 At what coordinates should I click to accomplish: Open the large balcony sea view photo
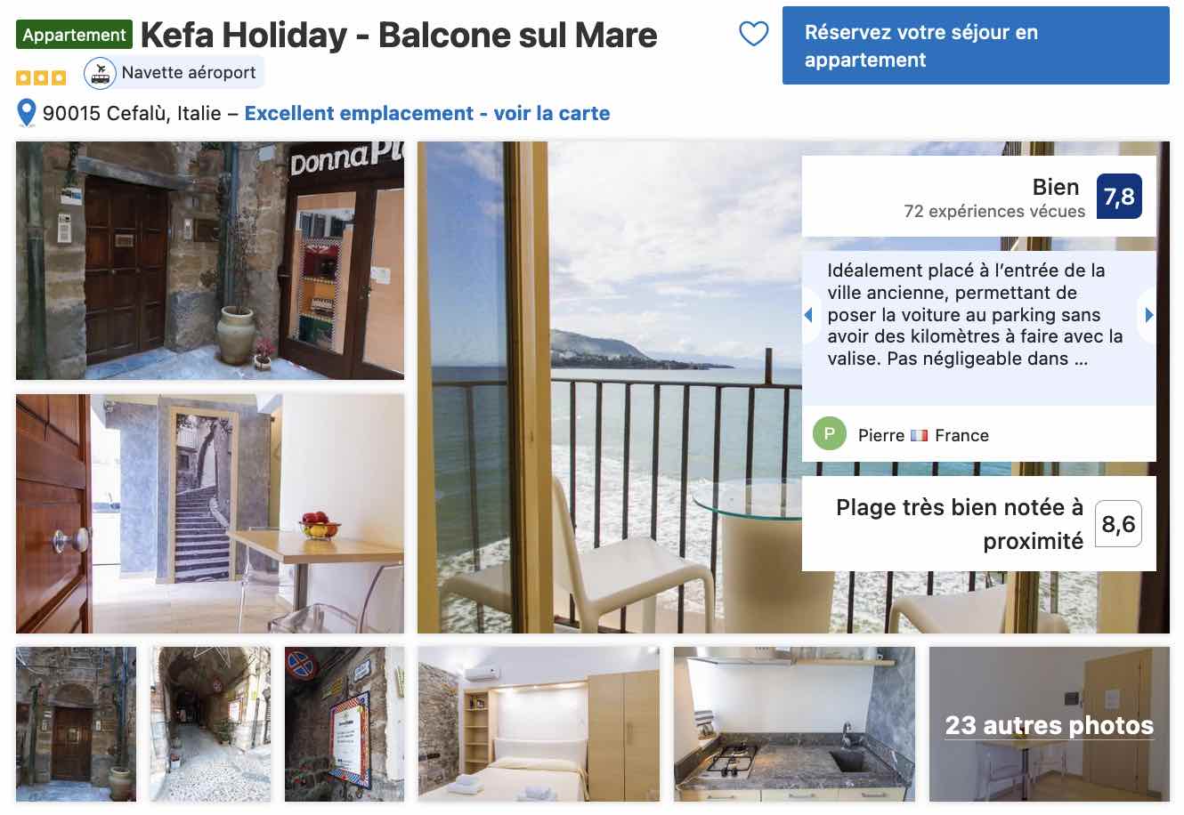point(793,387)
